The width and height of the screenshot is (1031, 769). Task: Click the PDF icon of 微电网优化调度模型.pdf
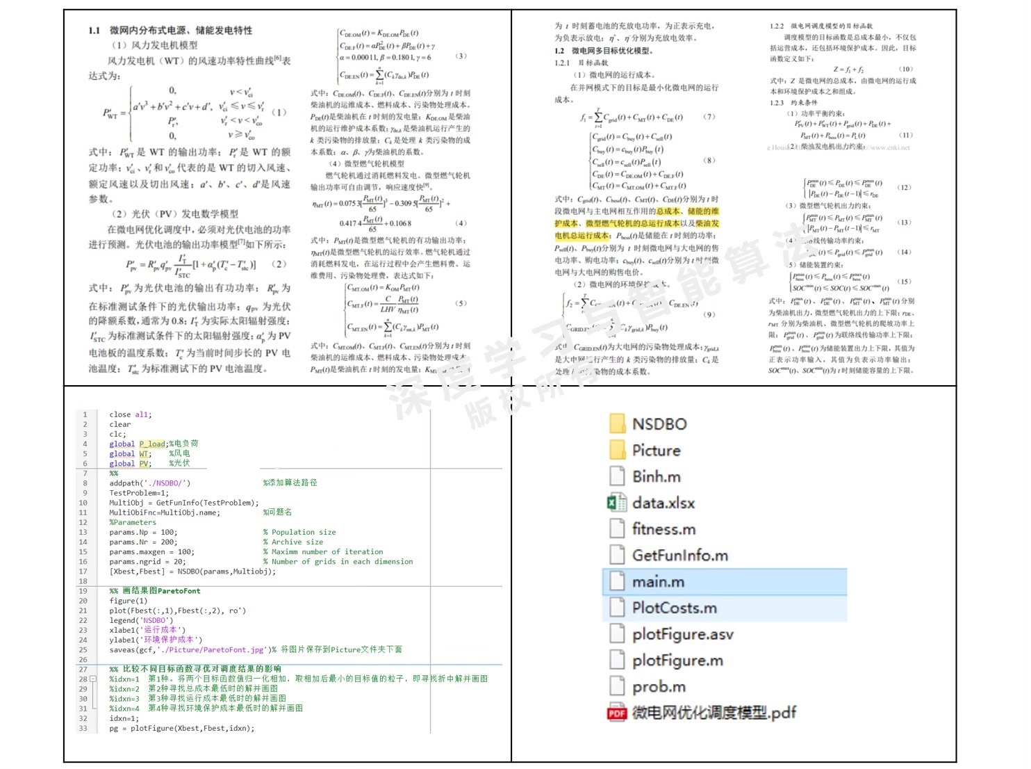coord(617,713)
